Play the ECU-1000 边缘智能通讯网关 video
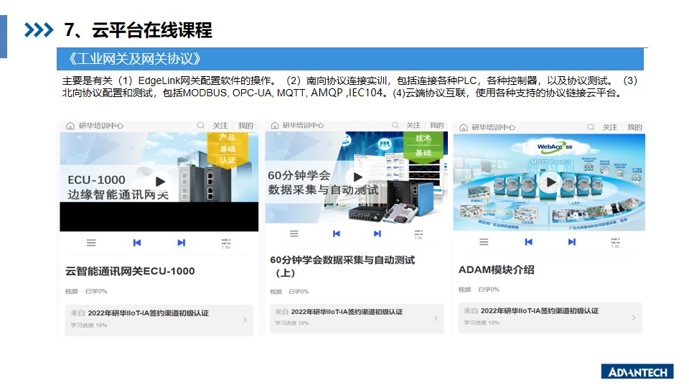 tap(159, 181)
